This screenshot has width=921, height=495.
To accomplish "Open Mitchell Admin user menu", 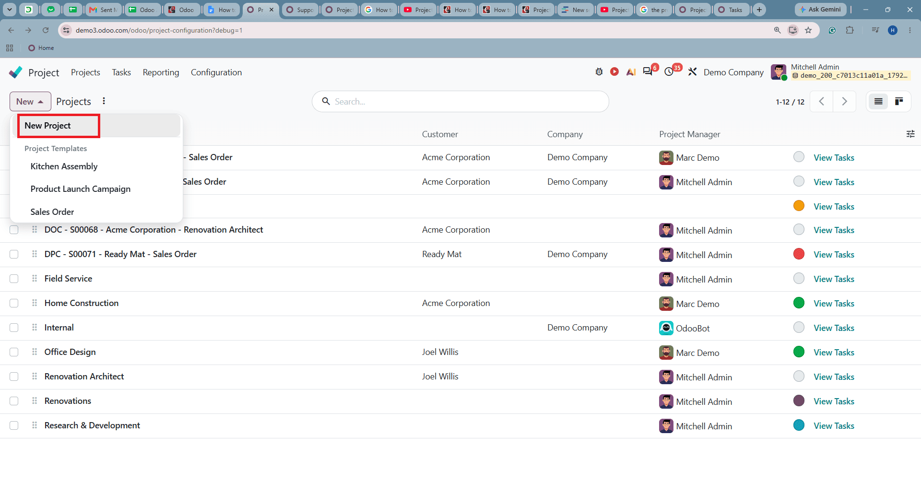I will click(840, 72).
